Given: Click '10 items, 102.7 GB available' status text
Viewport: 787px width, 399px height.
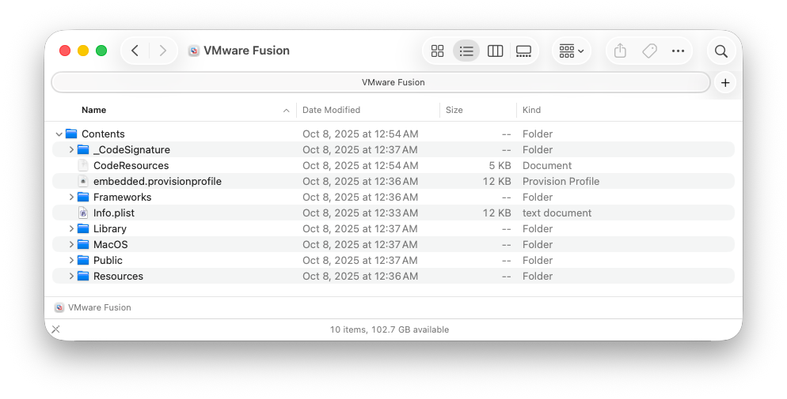Looking at the screenshot, I should (390, 329).
